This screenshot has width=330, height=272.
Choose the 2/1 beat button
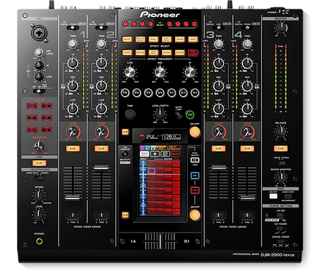184,92
